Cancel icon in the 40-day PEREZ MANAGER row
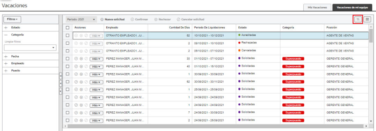This screenshot has height=131, width=376. click(86, 67)
